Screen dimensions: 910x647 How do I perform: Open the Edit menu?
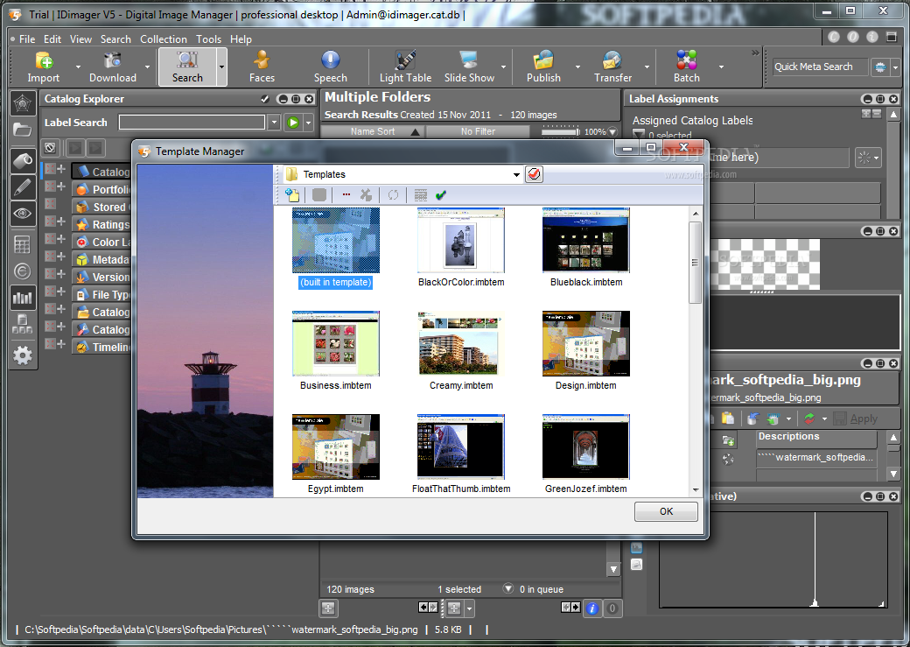[x=52, y=39]
